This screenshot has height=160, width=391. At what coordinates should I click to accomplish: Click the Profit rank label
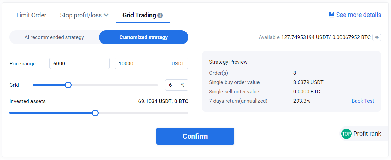click(367, 134)
